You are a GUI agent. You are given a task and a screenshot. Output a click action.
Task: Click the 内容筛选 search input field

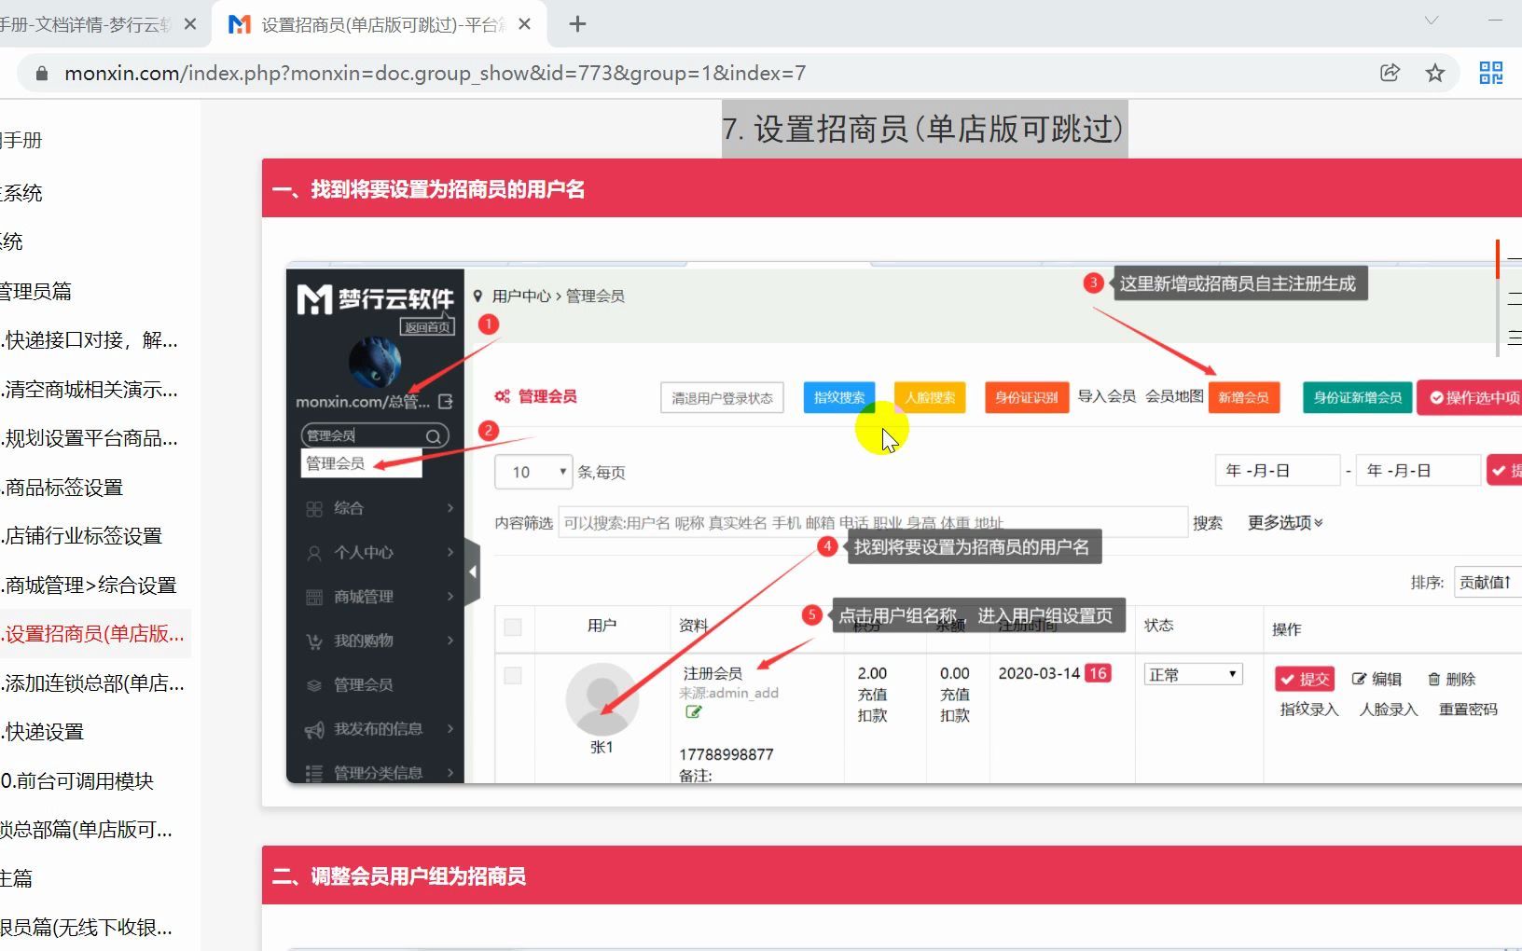pyautogui.click(x=872, y=523)
